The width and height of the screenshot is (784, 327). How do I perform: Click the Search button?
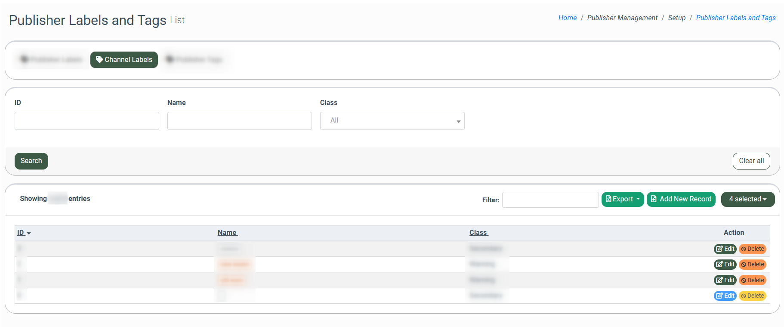pyautogui.click(x=31, y=161)
